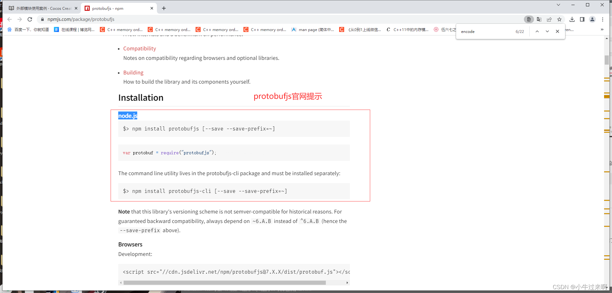Open the man page bookmark
612x293 pixels.
[x=313, y=29]
